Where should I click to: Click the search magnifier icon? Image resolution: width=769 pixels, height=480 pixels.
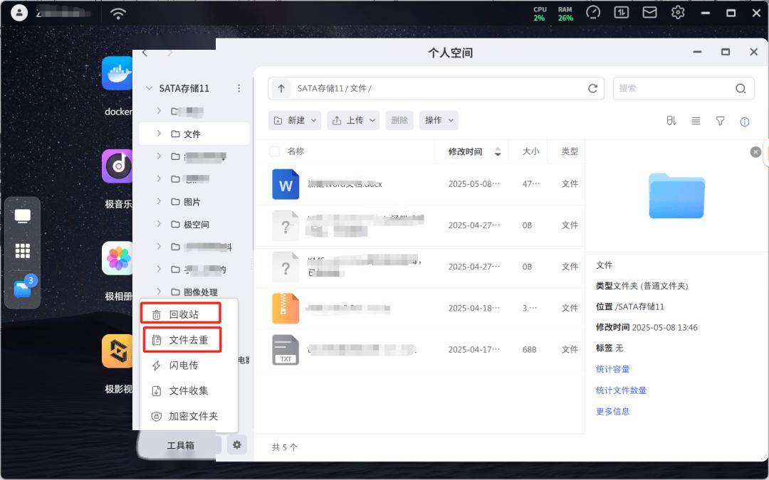point(741,89)
